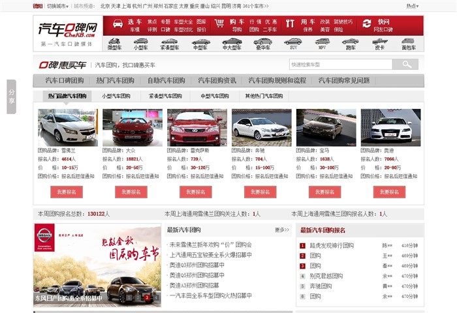
Task: Expand the 361个车市>> city list
Action: tap(256, 6)
